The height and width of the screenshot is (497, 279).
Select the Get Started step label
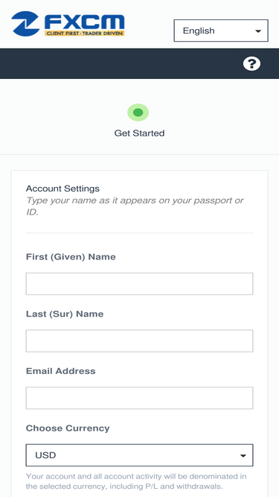139,133
